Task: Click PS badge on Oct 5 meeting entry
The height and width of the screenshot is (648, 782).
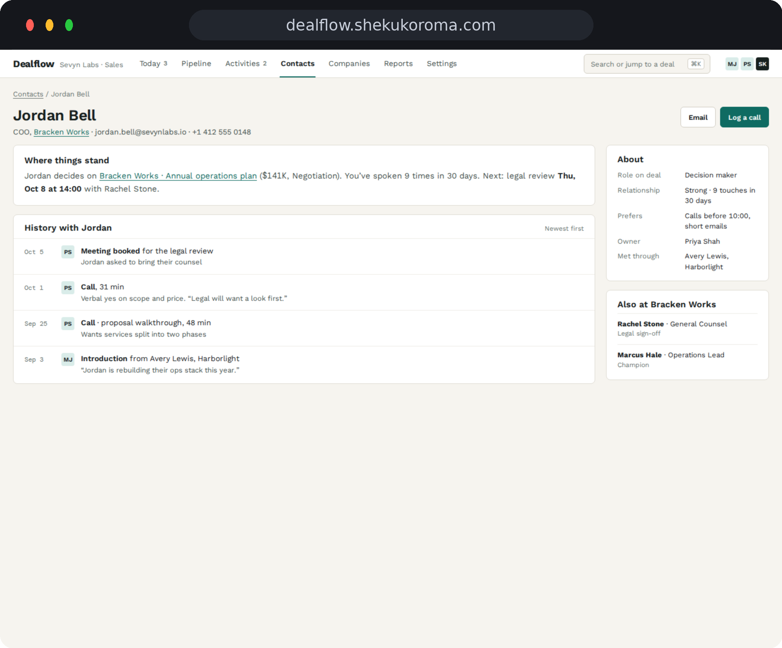Action: pos(68,252)
